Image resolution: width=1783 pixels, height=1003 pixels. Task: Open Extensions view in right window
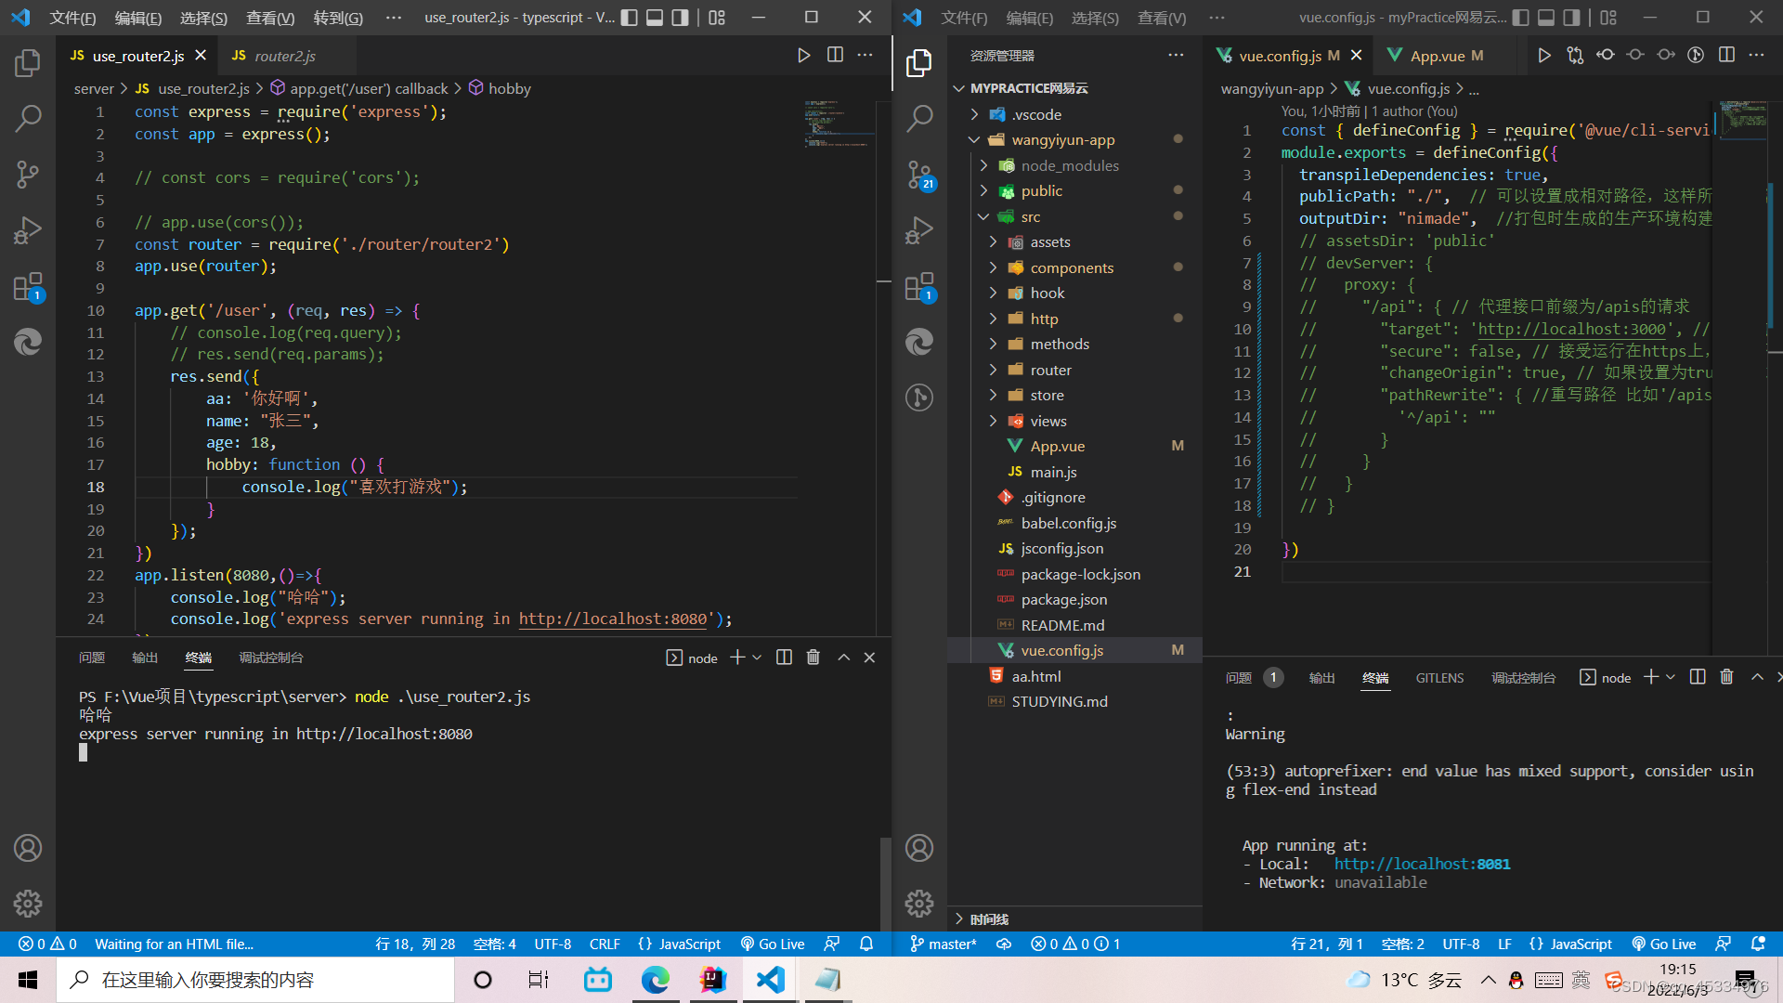919,287
